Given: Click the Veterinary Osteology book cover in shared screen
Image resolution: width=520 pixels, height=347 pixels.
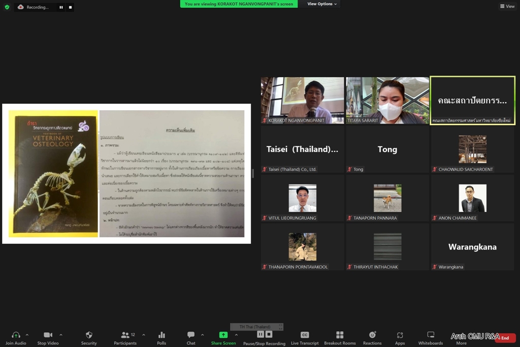Looking at the screenshot, I should [53, 174].
